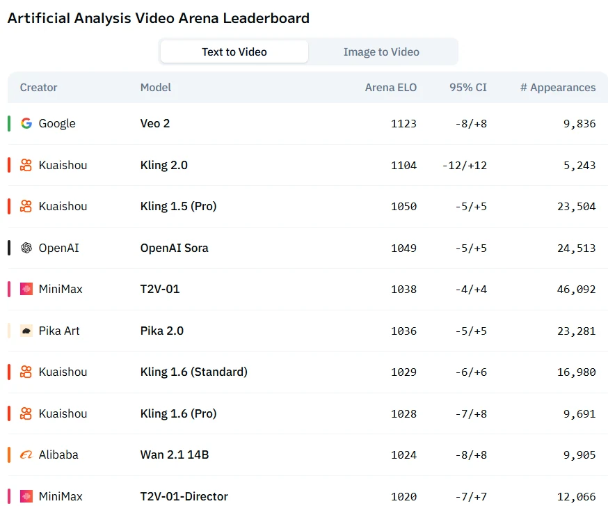The width and height of the screenshot is (608, 506).
Task: Click the ELO value 1038
Action: pos(403,289)
